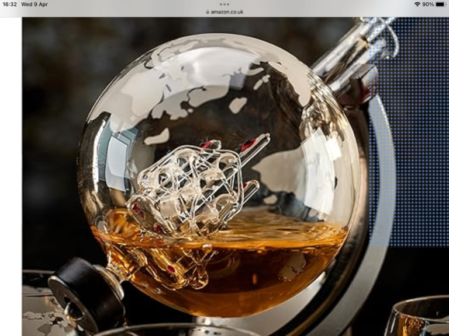Tap the battery icon in status bar
Viewport: 449px width, 336px height.
click(440, 4)
